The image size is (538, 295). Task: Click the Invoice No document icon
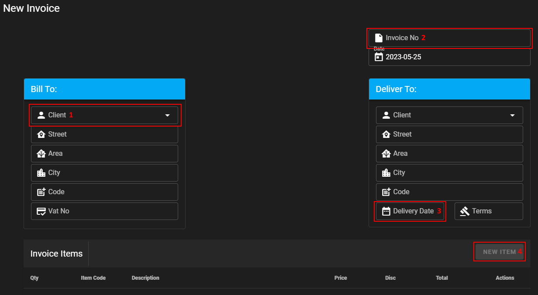tap(379, 38)
